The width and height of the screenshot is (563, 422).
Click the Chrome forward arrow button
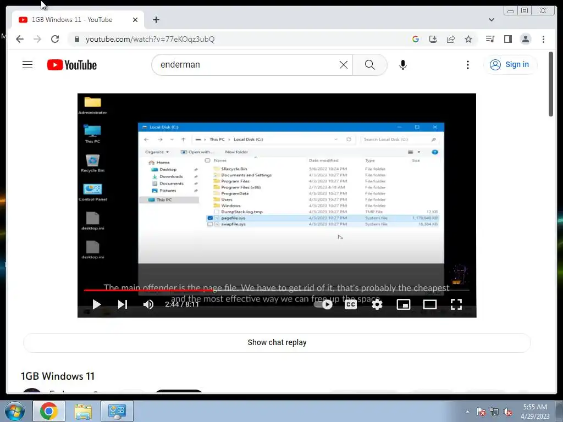coord(37,39)
